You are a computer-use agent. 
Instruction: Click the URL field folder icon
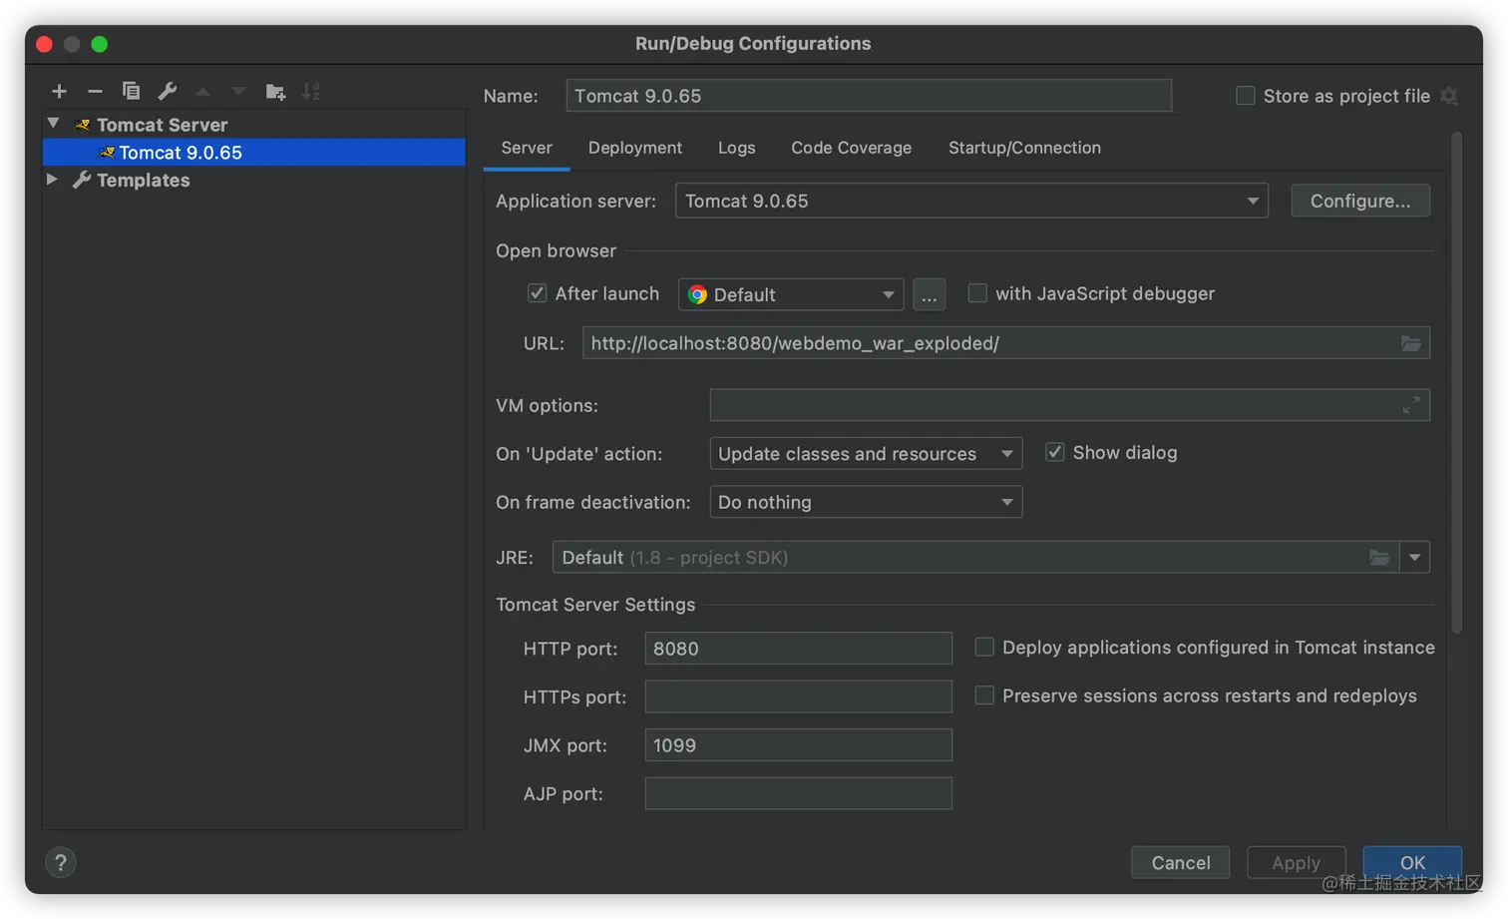point(1410,343)
